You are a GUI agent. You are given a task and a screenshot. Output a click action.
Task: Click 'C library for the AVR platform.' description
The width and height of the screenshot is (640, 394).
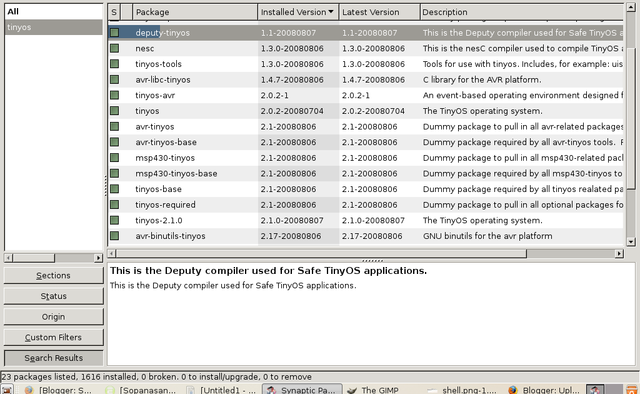pos(482,79)
